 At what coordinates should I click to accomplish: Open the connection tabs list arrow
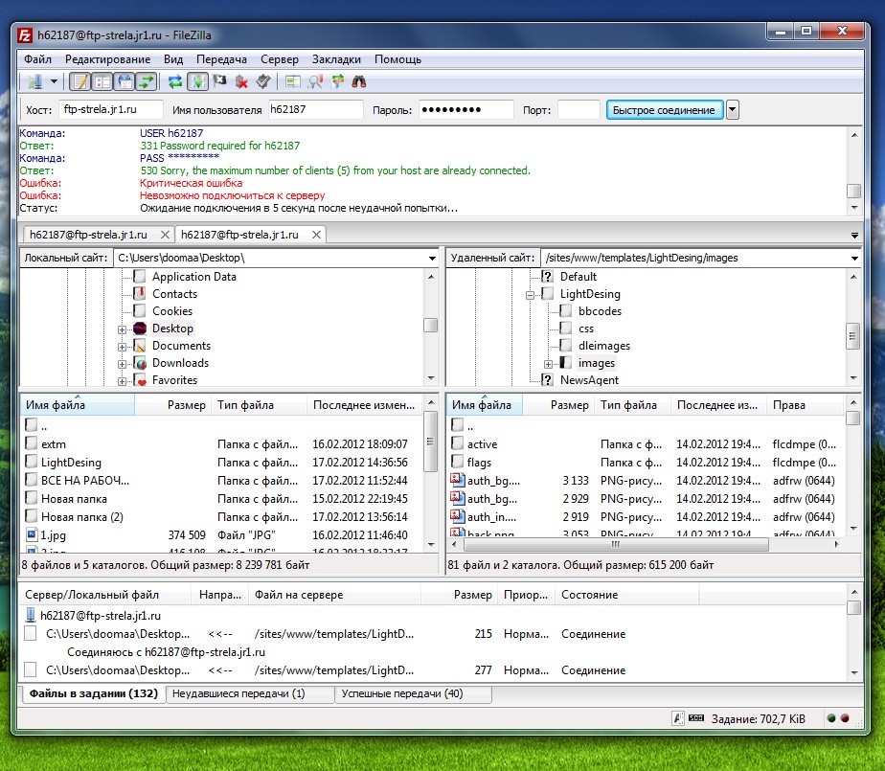(x=854, y=235)
